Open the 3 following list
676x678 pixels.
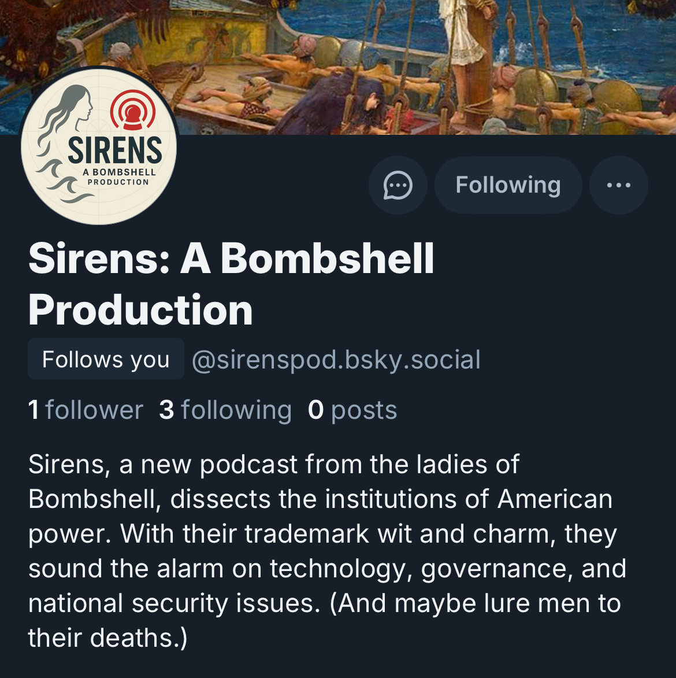[x=225, y=410]
